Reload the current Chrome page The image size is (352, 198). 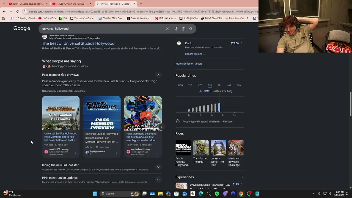(17, 12)
